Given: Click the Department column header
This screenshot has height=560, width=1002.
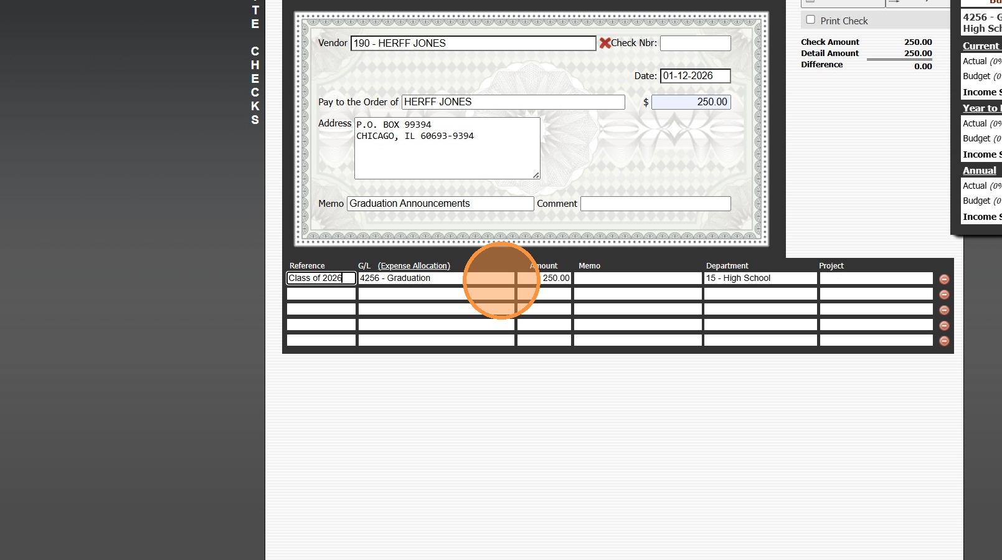Looking at the screenshot, I should click(727, 266).
